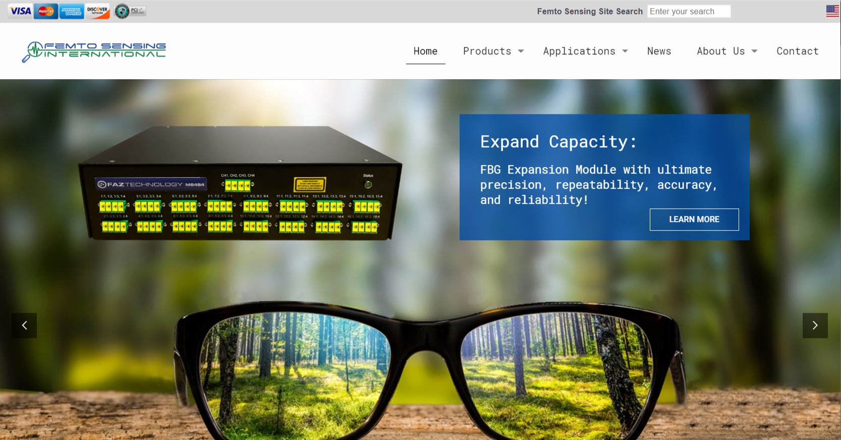Click the 'Femto Sensing Site Search' label
841x440 pixels.
pyautogui.click(x=589, y=12)
